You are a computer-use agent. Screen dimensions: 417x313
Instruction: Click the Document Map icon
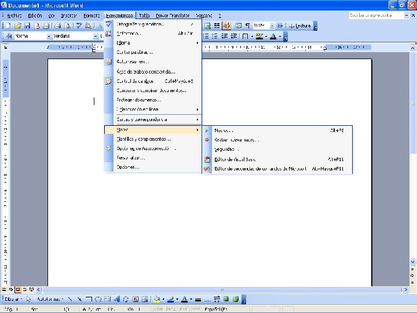coord(238,26)
